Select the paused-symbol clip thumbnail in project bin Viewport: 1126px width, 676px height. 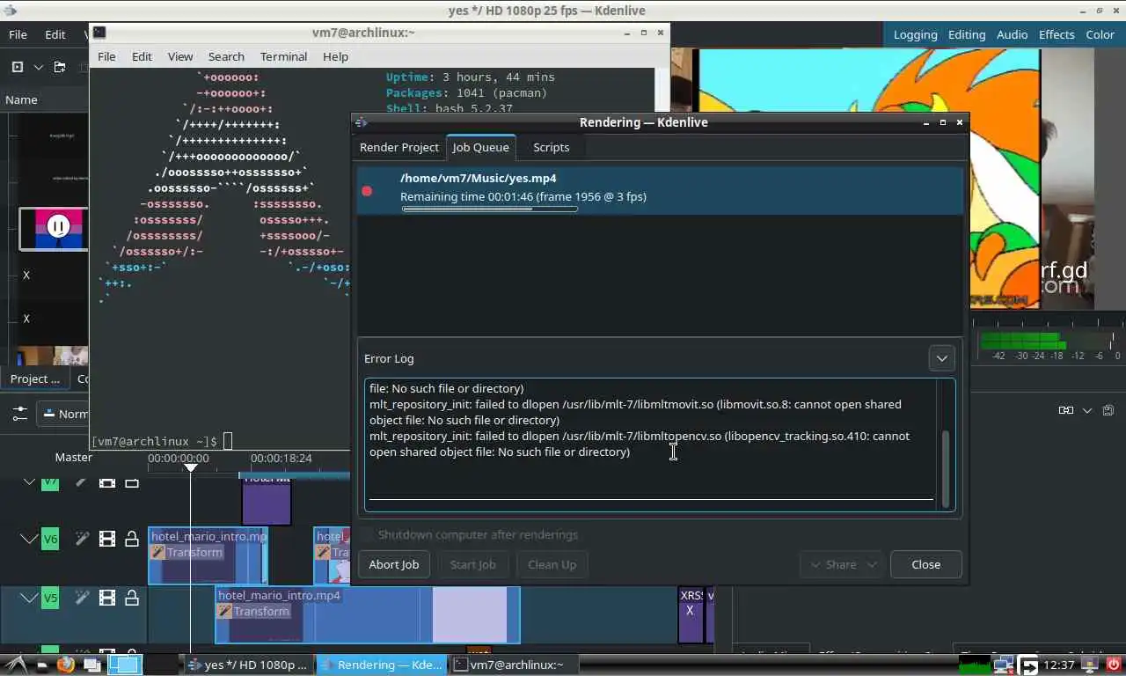coord(54,228)
